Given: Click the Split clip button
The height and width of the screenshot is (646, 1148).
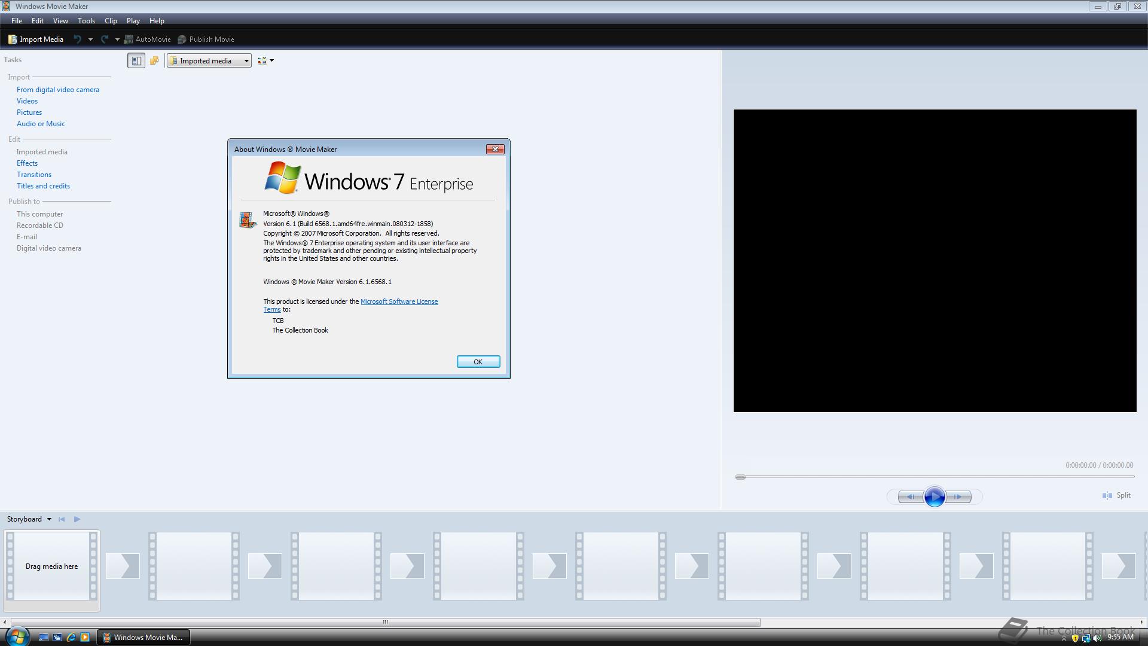Looking at the screenshot, I should (1116, 495).
